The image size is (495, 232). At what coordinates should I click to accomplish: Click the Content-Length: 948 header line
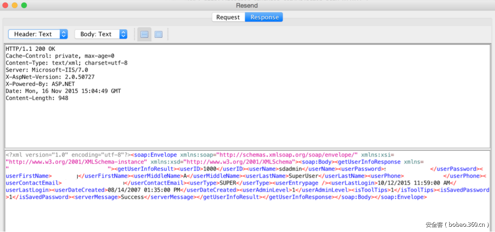tap(37, 98)
